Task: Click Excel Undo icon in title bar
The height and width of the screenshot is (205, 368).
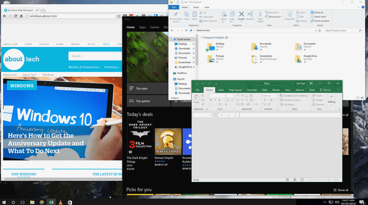Action: [x=203, y=84]
